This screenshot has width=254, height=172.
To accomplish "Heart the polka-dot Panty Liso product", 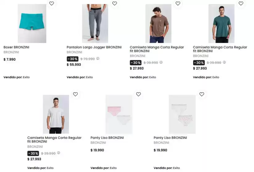I will pyautogui.click(x=202, y=94).
